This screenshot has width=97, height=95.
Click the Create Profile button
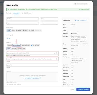point(83,90)
